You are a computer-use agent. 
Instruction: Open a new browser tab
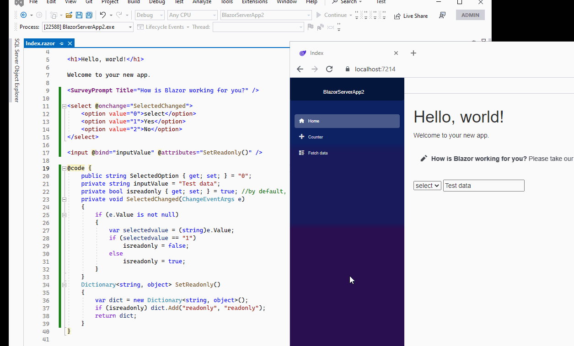coord(413,53)
